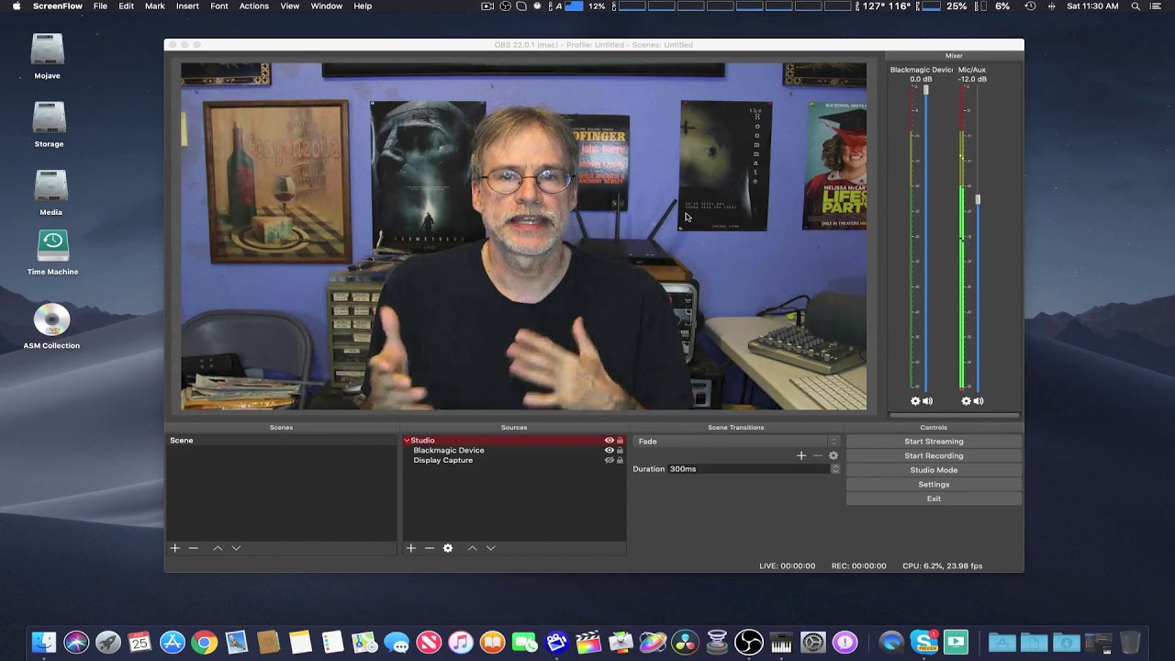Click the Mic/Aux volume slider handle

coord(978,199)
